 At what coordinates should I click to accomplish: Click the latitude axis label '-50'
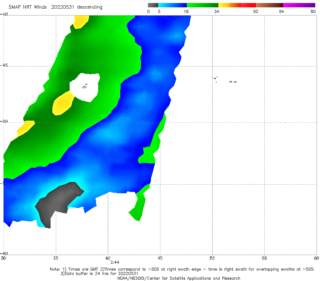click(4, 121)
